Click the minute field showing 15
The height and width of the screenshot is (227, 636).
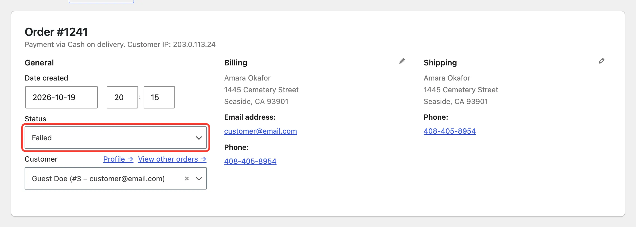click(x=159, y=97)
